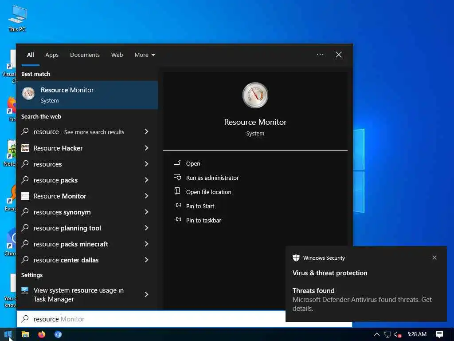Open File Explorer from the taskbar
This screenshot has height=341, width=454.
pos(25,334)
